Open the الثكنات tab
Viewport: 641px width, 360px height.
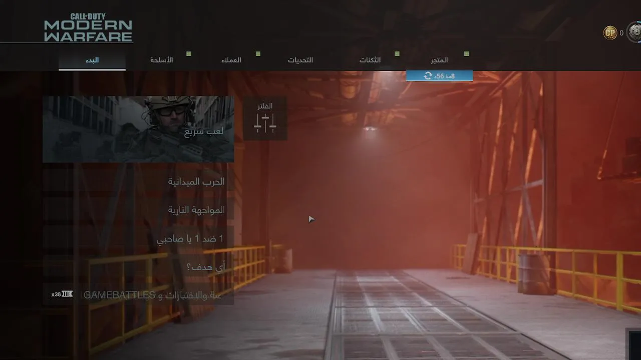(370, 60)
